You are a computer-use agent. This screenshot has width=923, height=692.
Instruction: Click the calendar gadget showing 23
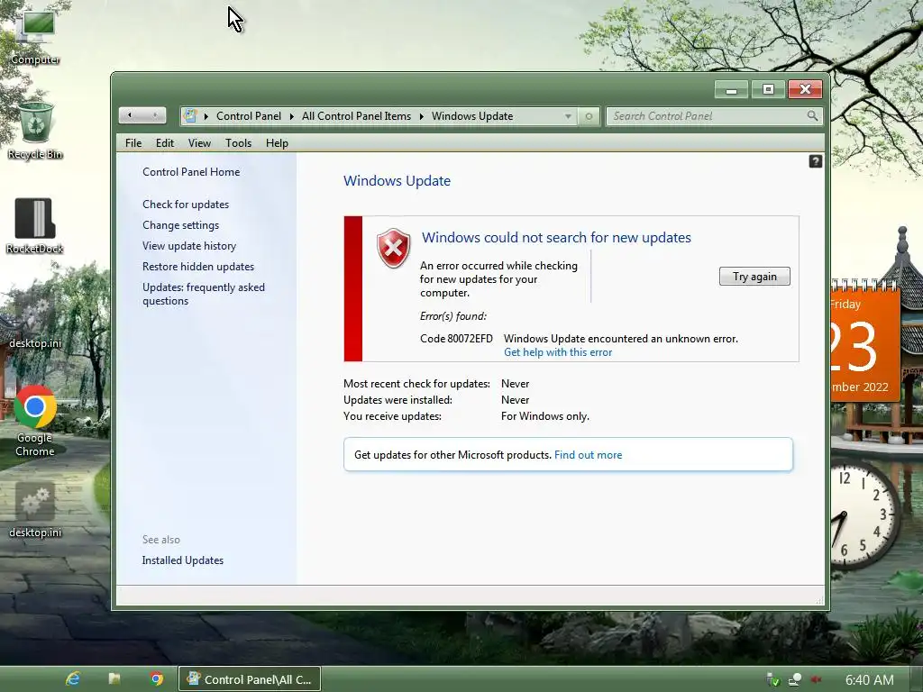tap(864, 341)
